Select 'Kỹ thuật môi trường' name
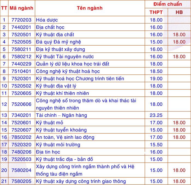 point(58,145)
